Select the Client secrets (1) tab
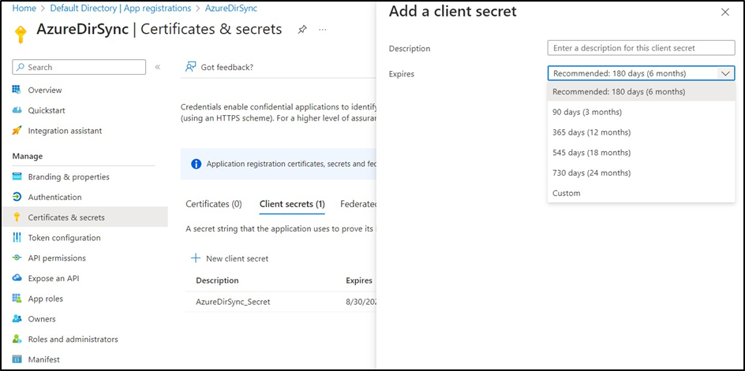Viewport: 745px width, 371px height. point(292,204)
